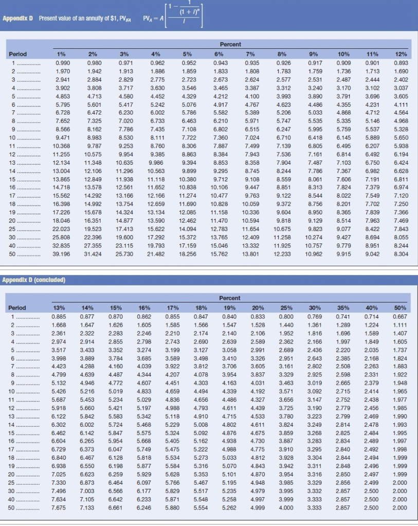Click 7.675 at period 50 under 13%
Viewport: 418px width, 526px height.
click(59, 508)
